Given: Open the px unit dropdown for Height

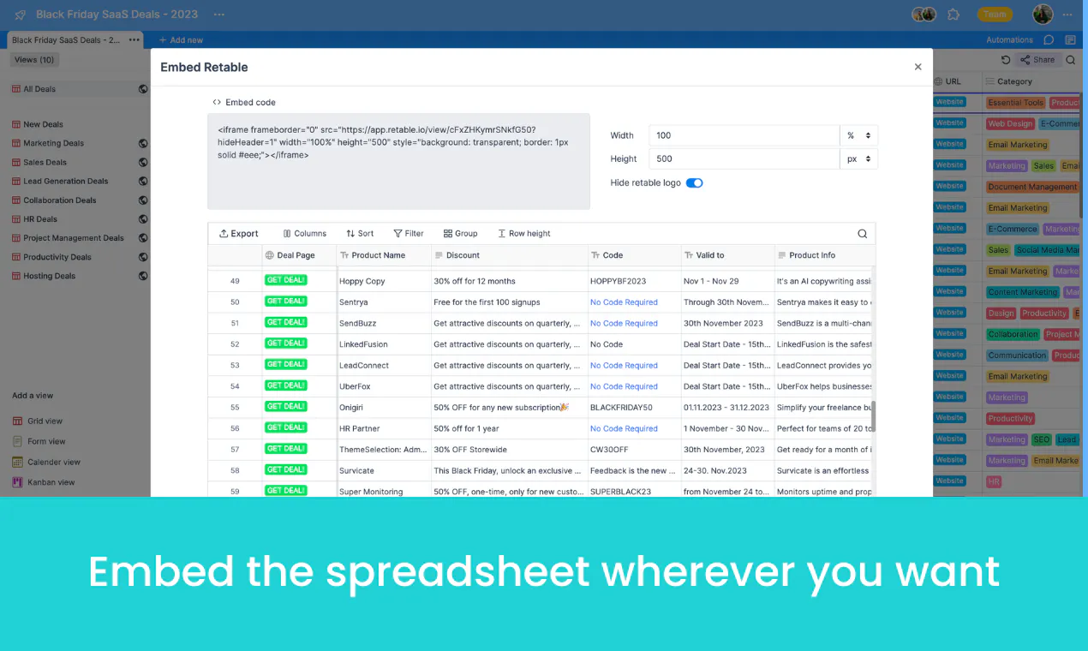Looking at the screenshot, I should click(x=859, y=158).
